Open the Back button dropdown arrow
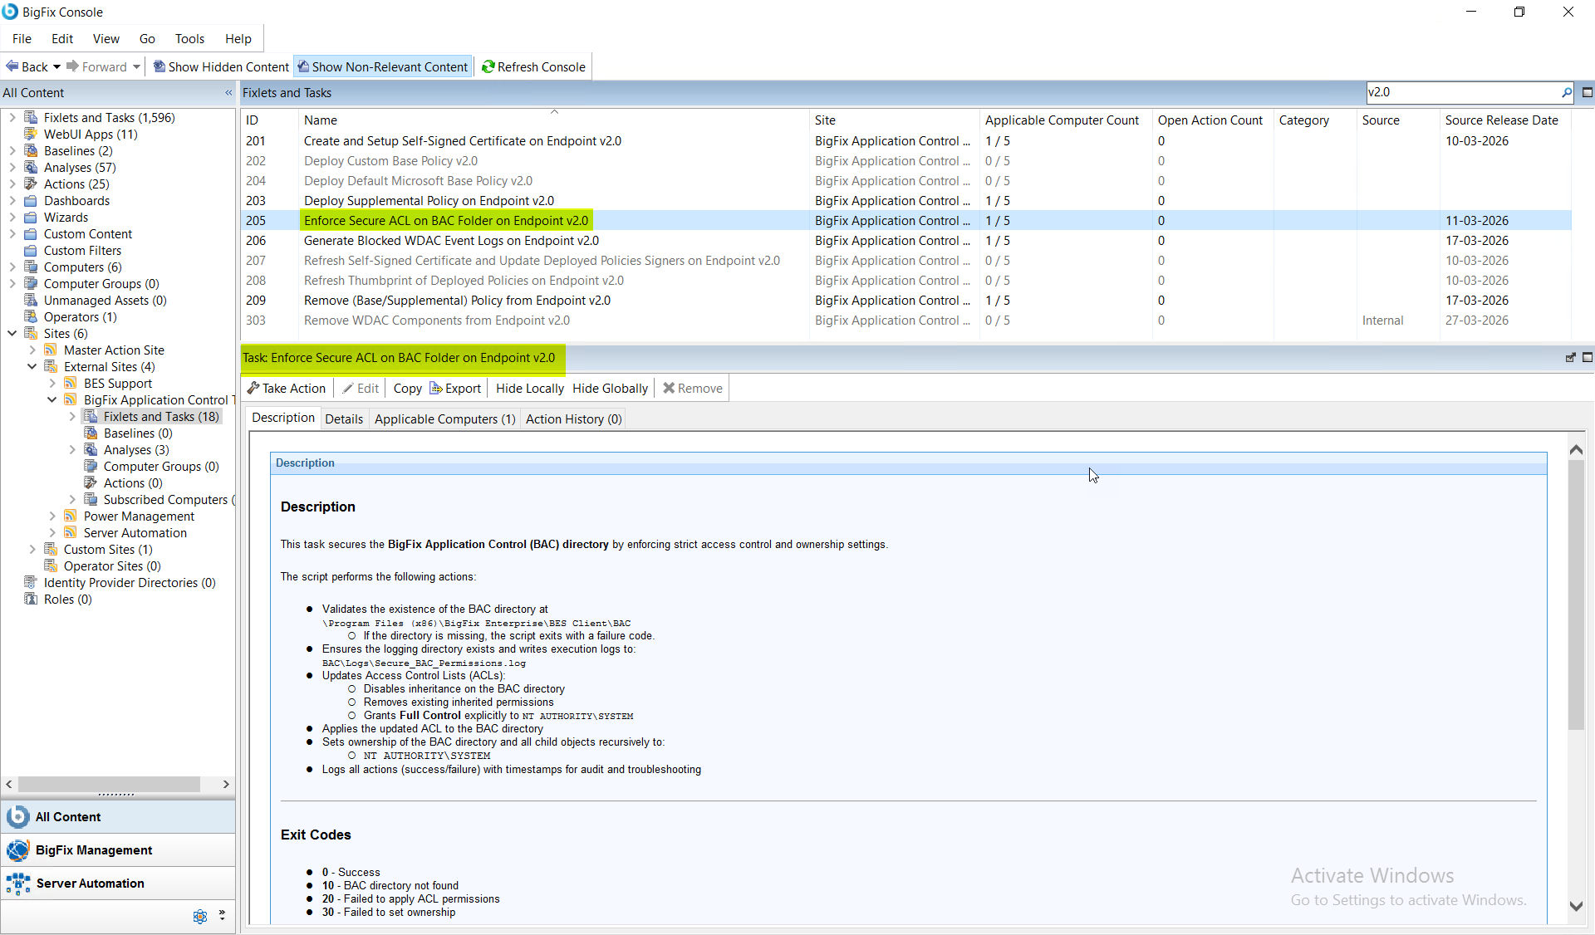This screenshot has height=935, width=1595. (56, 66)
